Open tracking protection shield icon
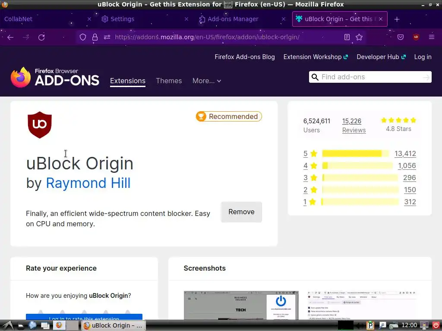 (82, 37)
